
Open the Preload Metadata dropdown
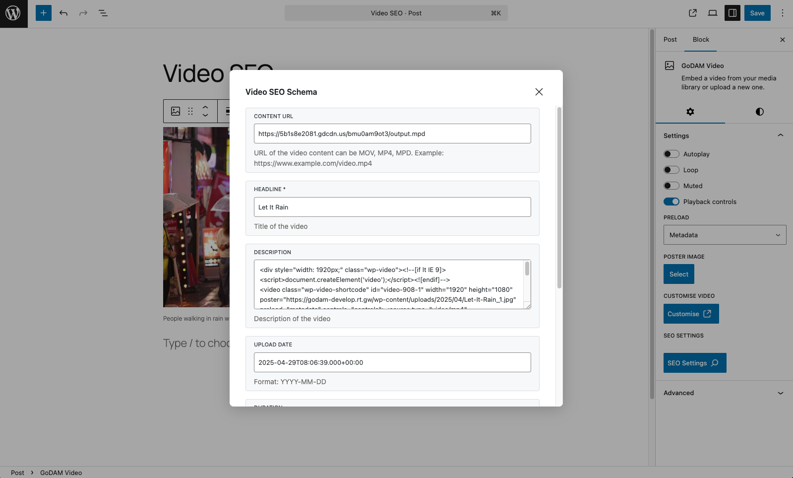[x=725, y=235]
